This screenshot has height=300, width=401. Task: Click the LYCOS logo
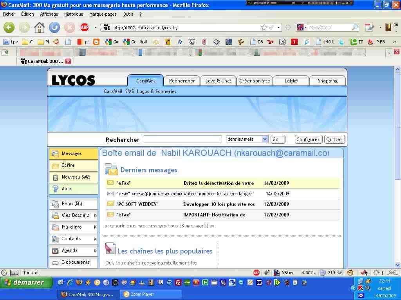[x=74, y=80]
